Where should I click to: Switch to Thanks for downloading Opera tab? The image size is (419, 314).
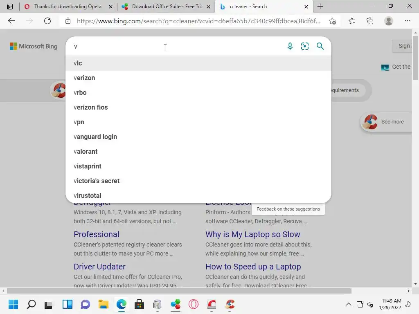(68, 7)
